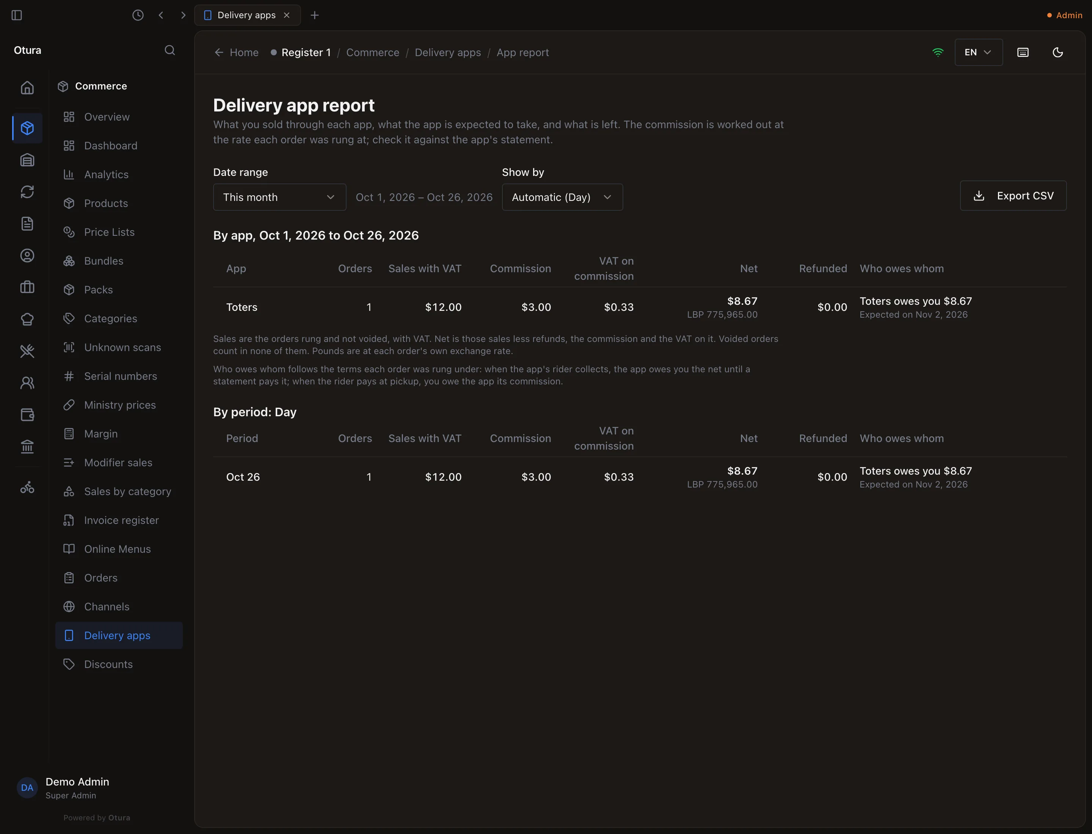Toggle dark mode moon icon
The image size is (1092, 834).
click(1058, 52)
